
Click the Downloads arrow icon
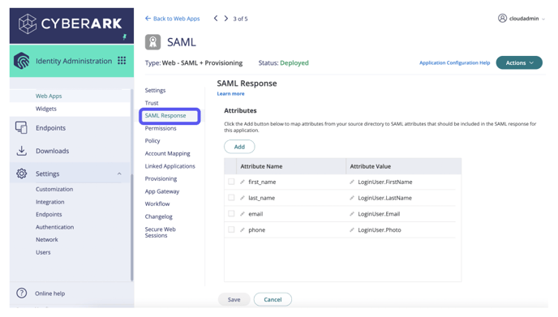click(21, 151)
